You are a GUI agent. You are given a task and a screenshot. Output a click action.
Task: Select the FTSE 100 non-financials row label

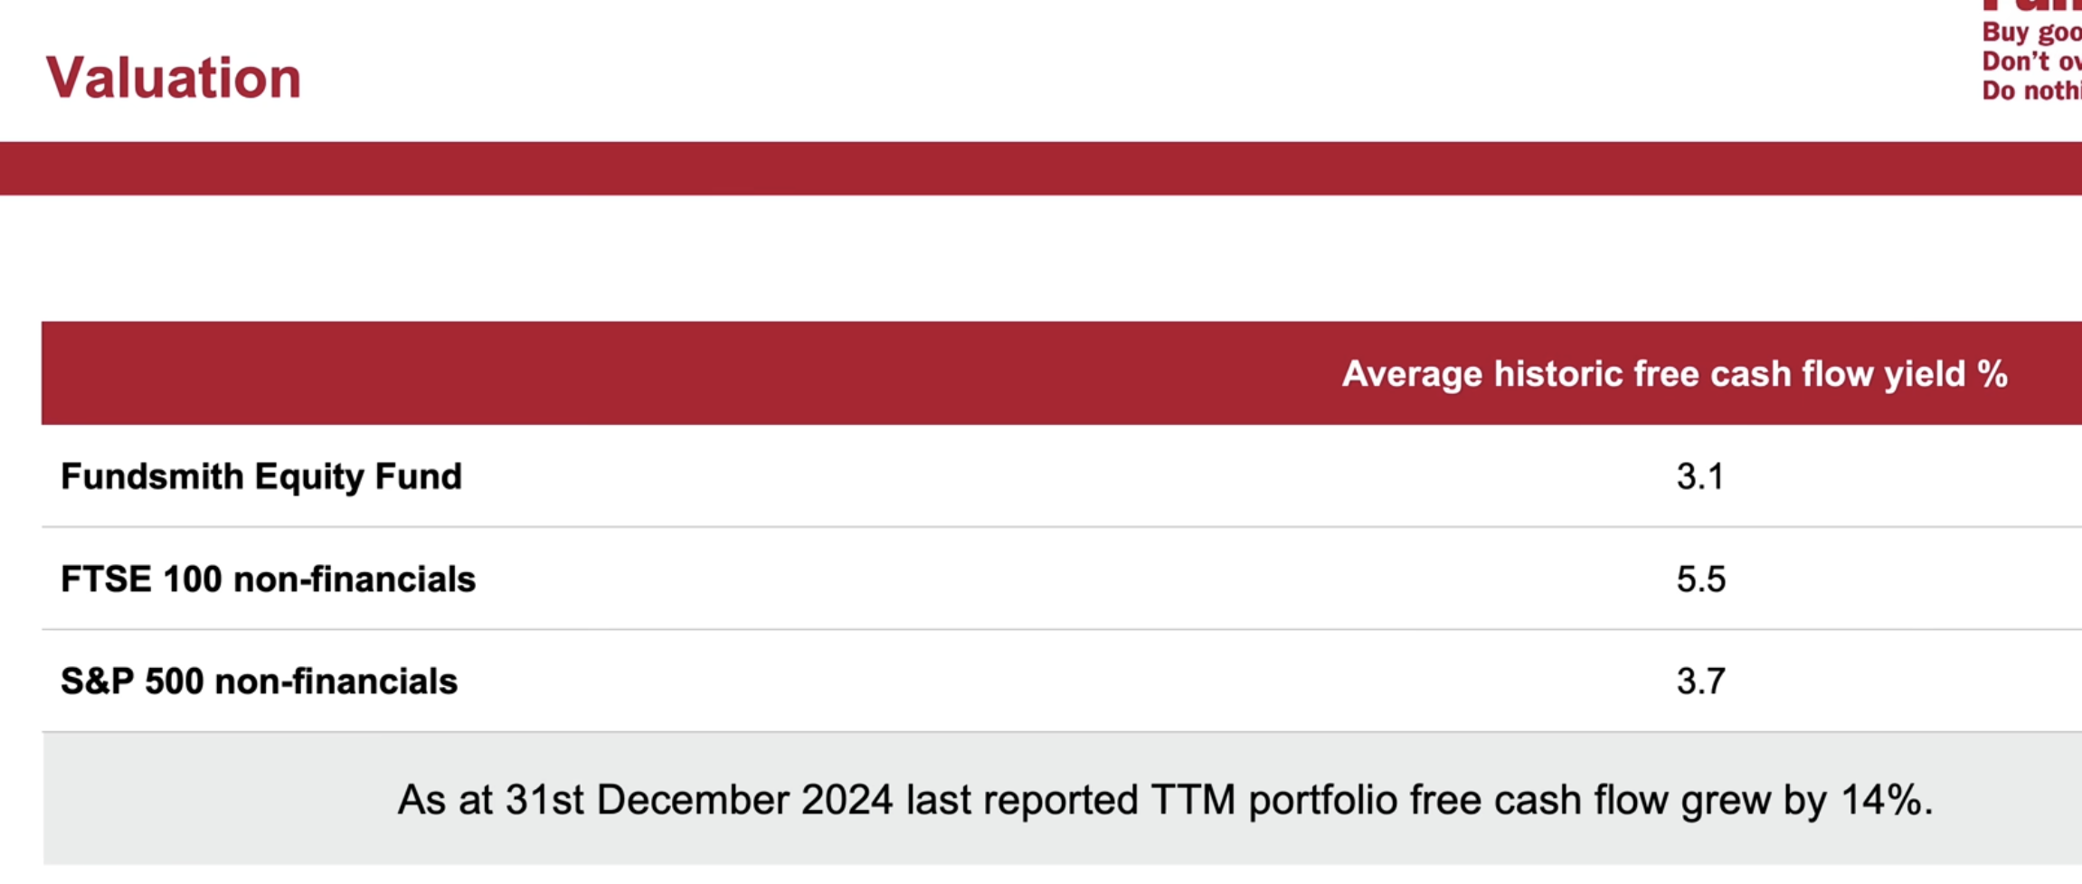(x=268, y=579)
